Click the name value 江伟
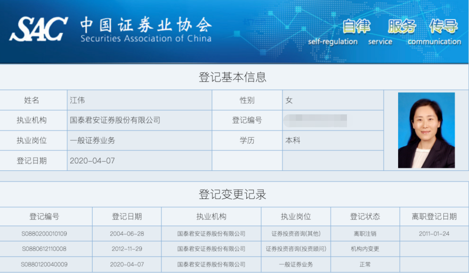Image resolution: width=469 pixels, height=273 pixels. pyautogui.click(x=77, y=100)
